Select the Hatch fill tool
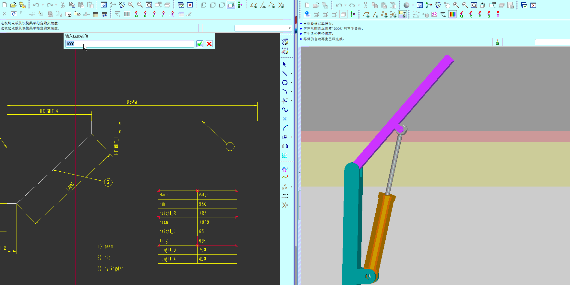The image size is (570, 285). (x=285, y=155)
